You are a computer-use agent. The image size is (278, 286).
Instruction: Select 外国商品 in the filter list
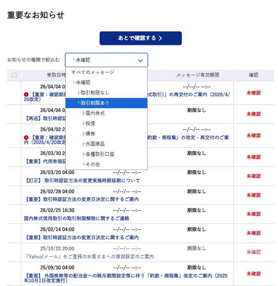(x=106, y=144)
